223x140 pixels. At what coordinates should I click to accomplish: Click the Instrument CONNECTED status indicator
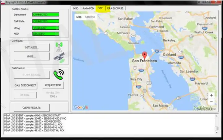coord(46,15)
